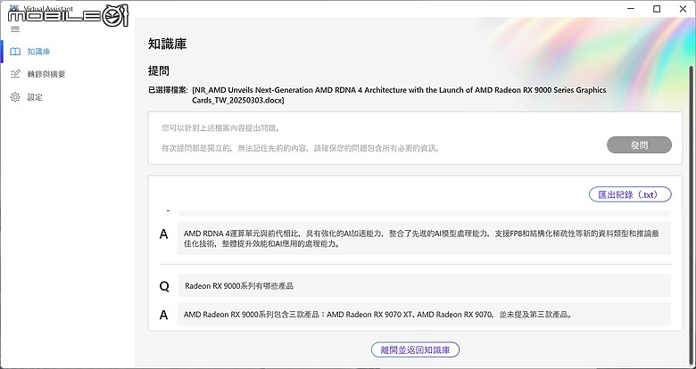696x369 pixels.
Task: Click the 知識庫 book icon in sidebar
Action: pos(15,52)
